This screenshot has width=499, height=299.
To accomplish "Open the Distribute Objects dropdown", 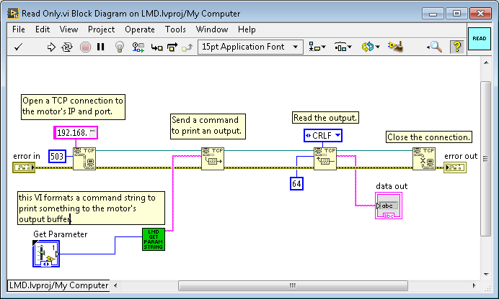I will click(343, 47).
